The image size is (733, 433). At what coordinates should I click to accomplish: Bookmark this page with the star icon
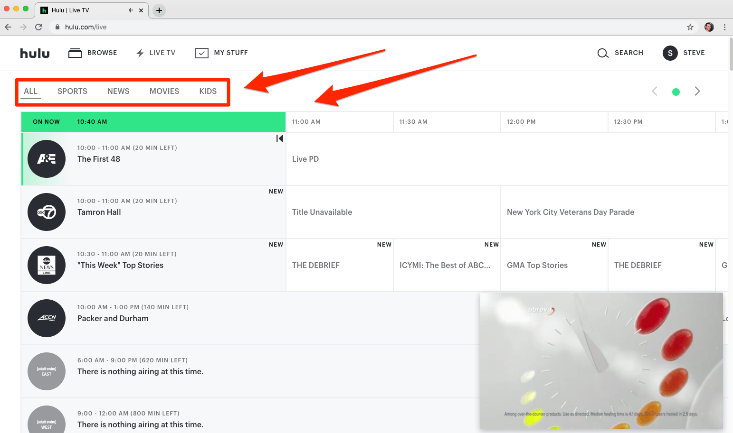(x=690, y=27)
